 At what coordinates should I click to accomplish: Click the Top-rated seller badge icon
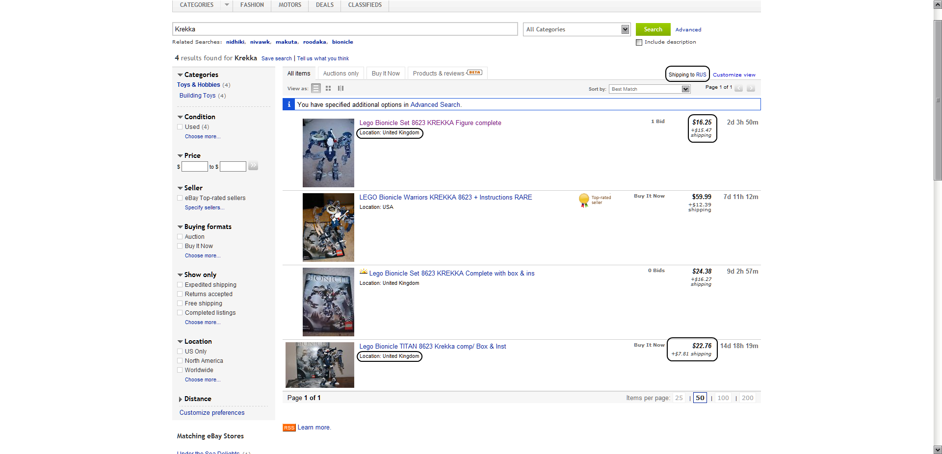(x=584, y=200)
